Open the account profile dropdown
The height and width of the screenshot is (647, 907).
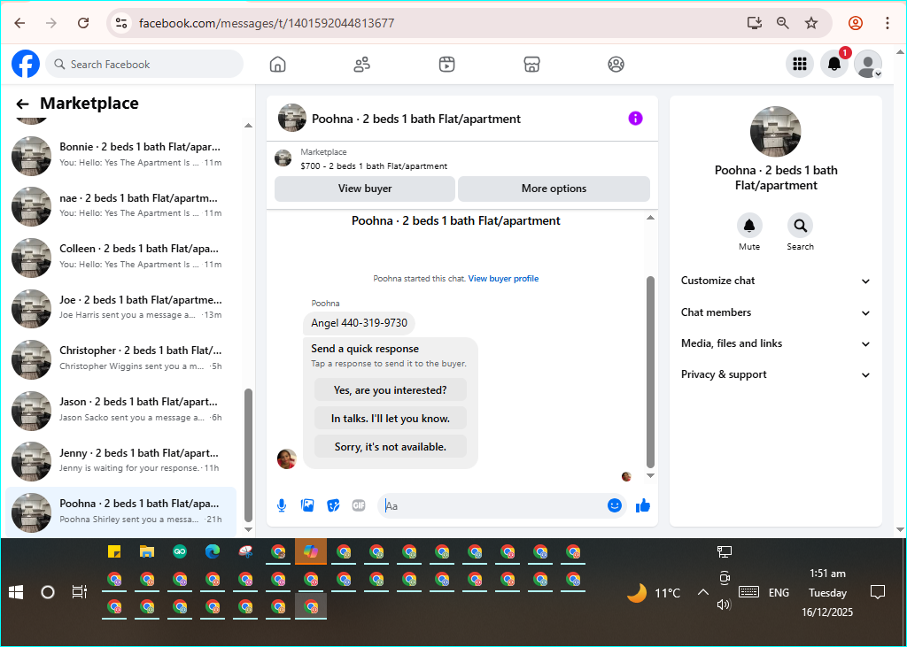pos(868,65)
